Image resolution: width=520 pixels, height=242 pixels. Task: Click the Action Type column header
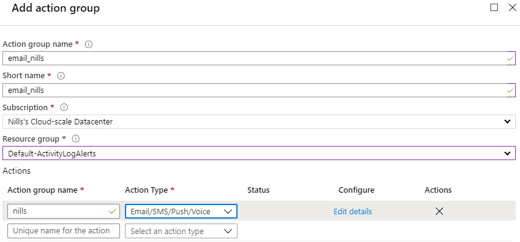pyautogui.click(x=150, y=190)
